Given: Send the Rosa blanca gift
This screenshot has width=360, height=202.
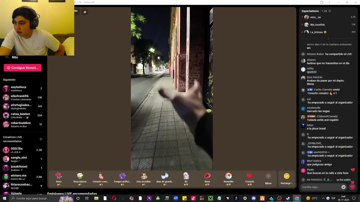Looking at the screenshot, I should (x=80, y=179).
